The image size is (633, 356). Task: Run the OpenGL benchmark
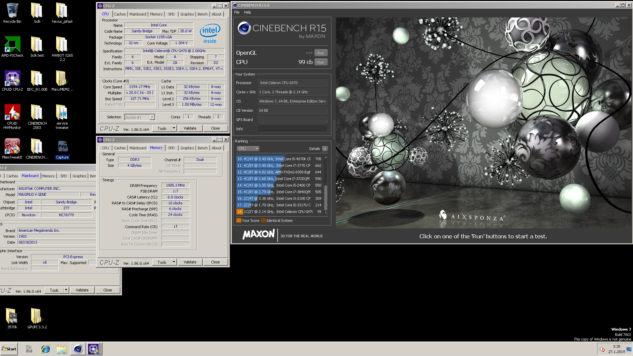pos(321,53)
